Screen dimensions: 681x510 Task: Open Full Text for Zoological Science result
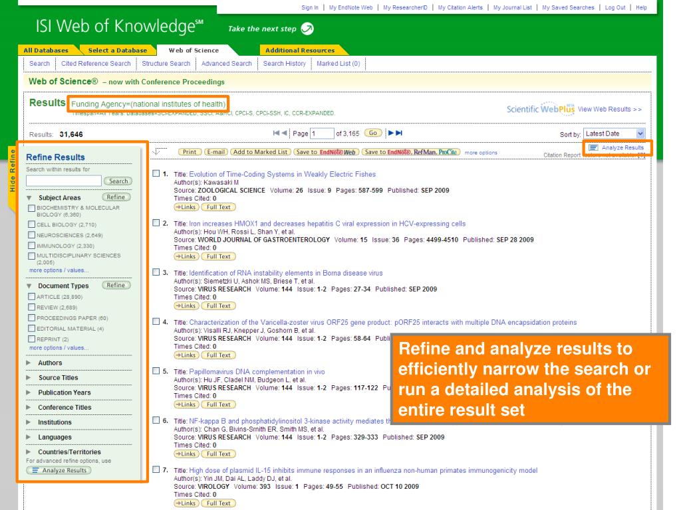(x=218, y=207)
